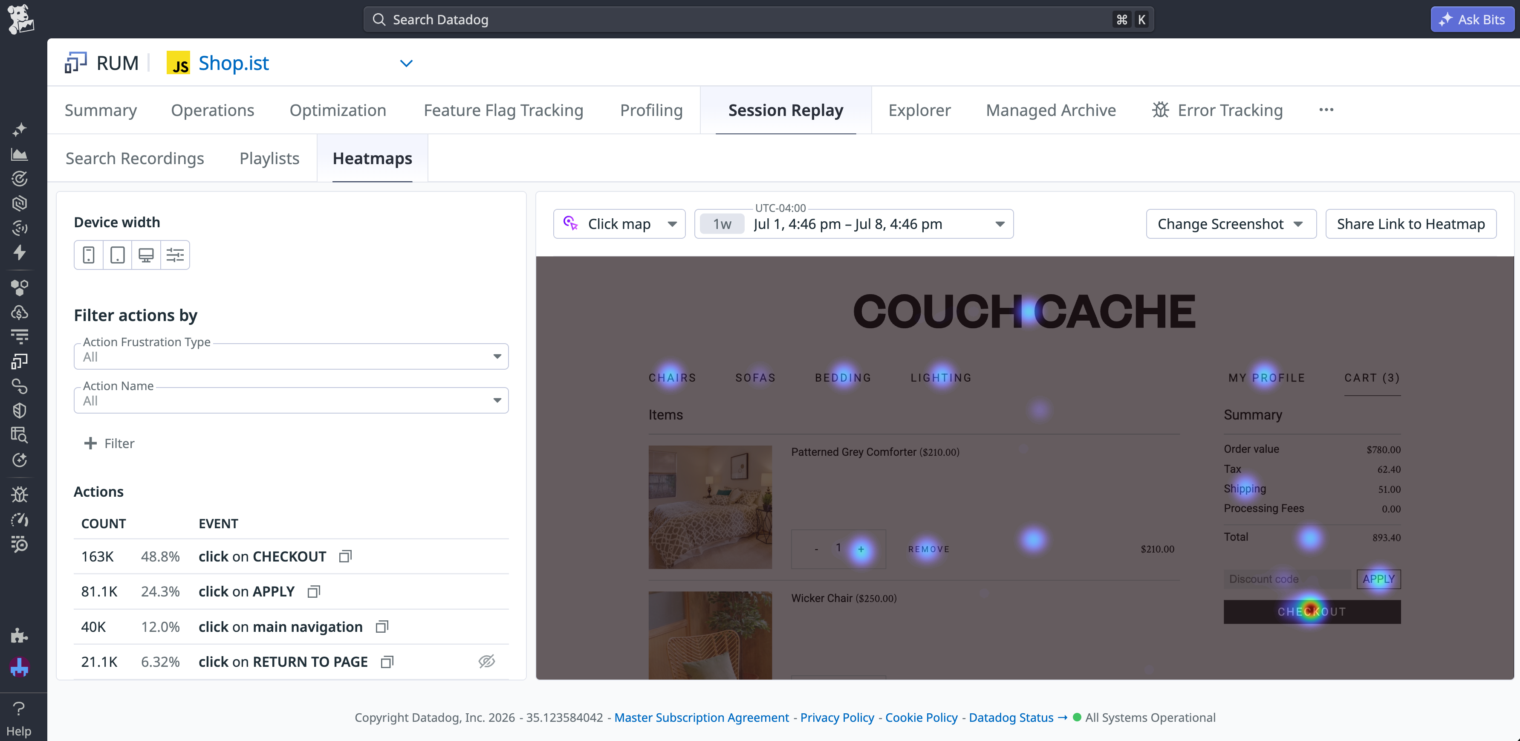Image resolution: width=1520 pixels, height=741 pixels.
Task: Select the desktop device width icon
Action: tap(146, 255)
